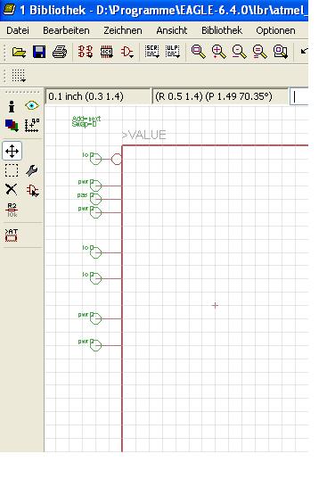
Task: Select the Delete X tool
Action: click(12, 190)
